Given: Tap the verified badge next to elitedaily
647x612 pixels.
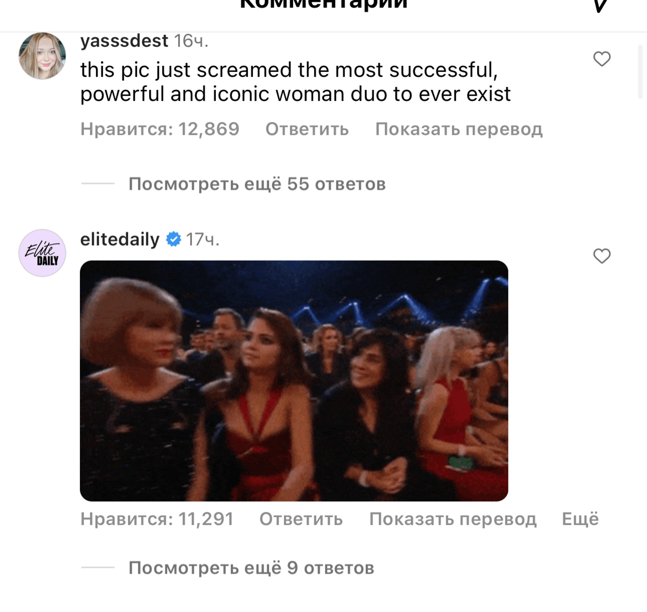Looking at the screenshot, I should (x=173, y=239).
